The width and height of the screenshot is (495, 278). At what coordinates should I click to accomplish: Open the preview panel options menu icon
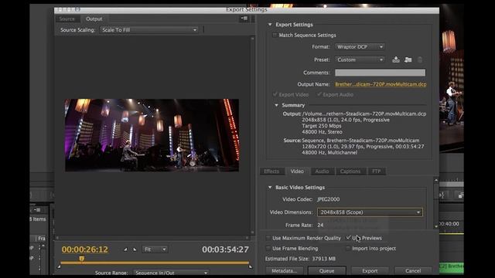(x=244, y=19)
